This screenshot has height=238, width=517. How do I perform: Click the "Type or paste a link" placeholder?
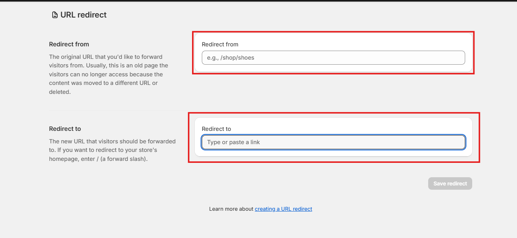(x=233, y=142)
